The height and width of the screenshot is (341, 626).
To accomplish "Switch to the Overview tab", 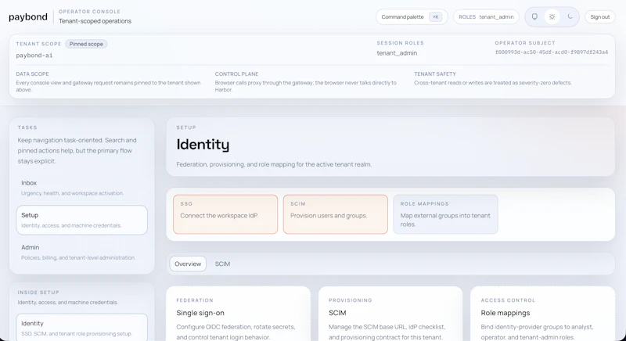I will (x=188, y=264).
